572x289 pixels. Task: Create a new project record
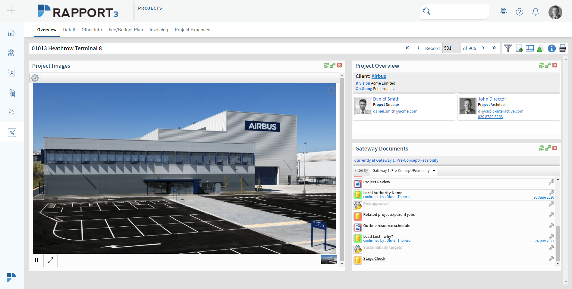[519, 48]
